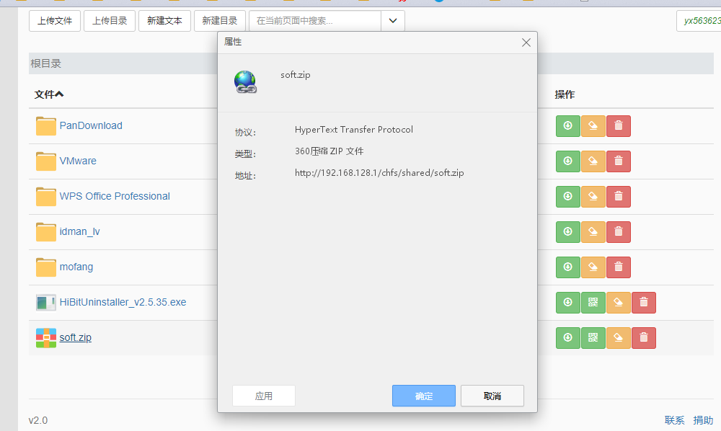Open the VMware folder link

78,161
